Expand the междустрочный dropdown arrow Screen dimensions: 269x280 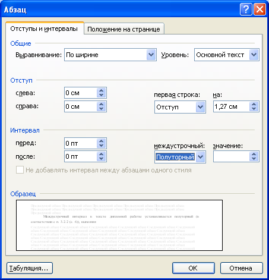[x=201, y=157]
